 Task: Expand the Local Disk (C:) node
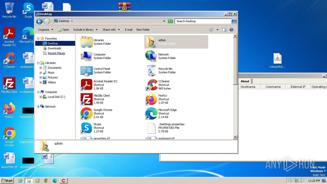click(41, 97)
